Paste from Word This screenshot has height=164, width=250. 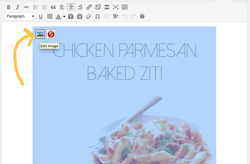tap(79, 16)
